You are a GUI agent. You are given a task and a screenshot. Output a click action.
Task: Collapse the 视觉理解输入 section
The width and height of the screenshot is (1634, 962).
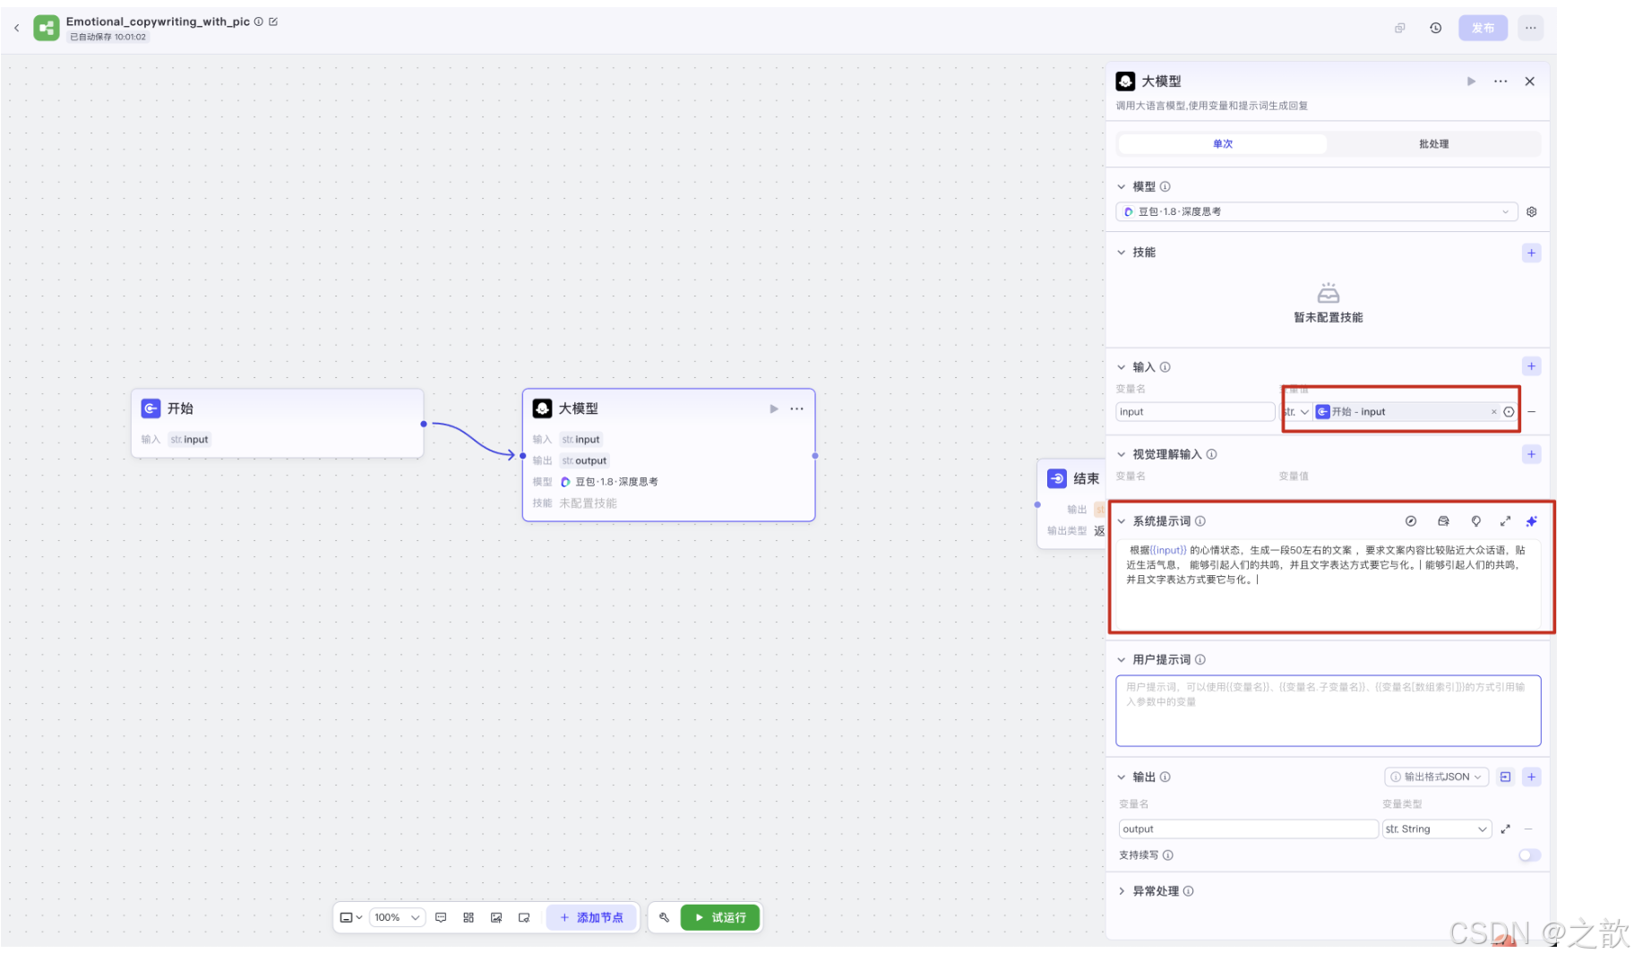point(1121,454)
